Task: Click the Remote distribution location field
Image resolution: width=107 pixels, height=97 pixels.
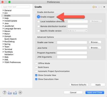Action: coord(78,26)
